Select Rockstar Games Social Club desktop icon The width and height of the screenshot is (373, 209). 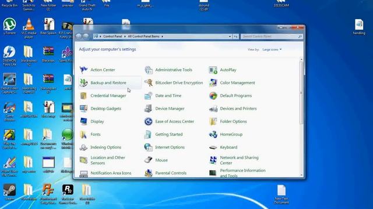(x=68, y=194)
